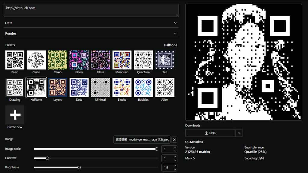Click the "2 (25x25 matrix)" version text
This screenshot has height=173, width=308.
(x=197, y=152)
